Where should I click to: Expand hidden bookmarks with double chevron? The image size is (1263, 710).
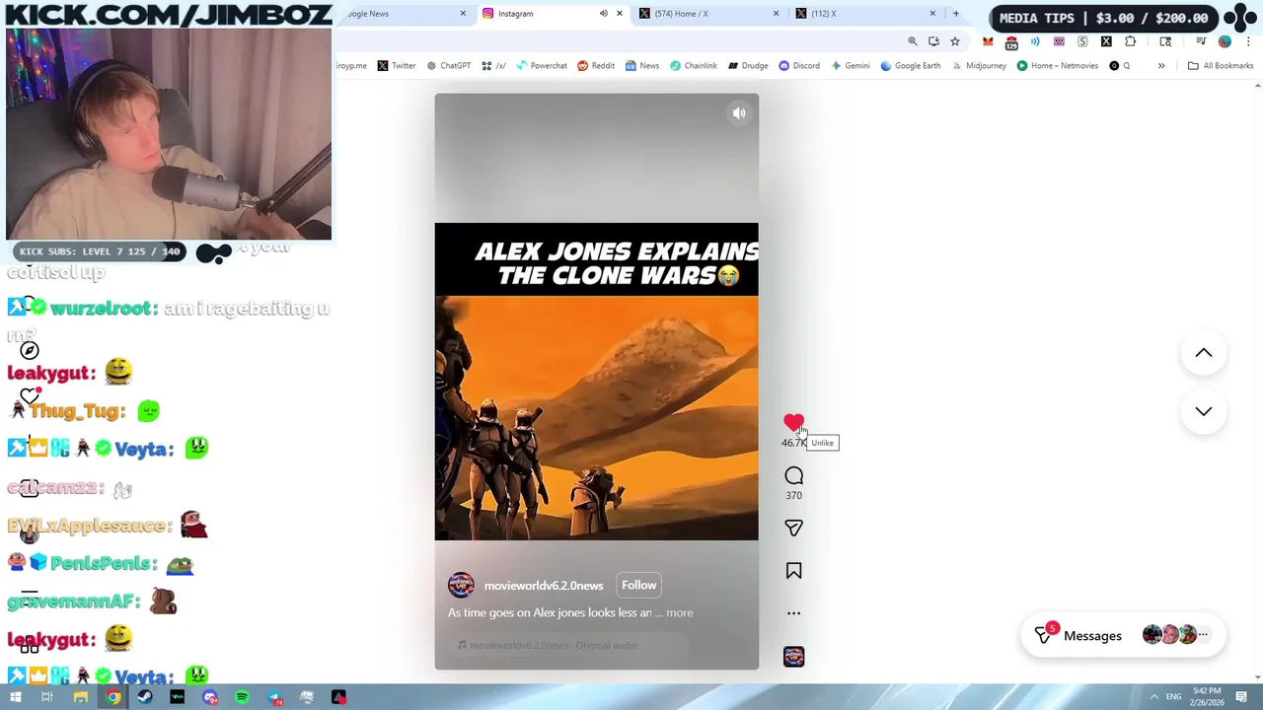pyautogui.click(x=1161, y=66)
